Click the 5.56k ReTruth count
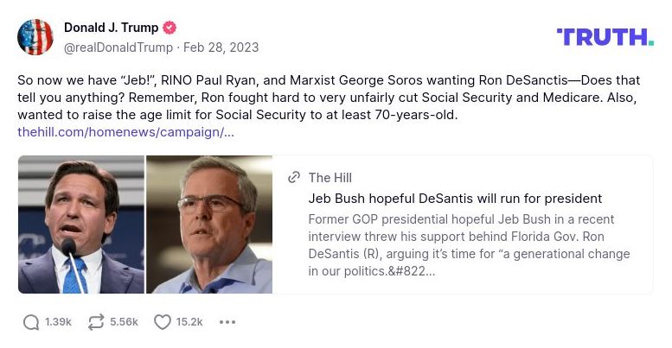The image size is (672, 348). coord(124,322)
